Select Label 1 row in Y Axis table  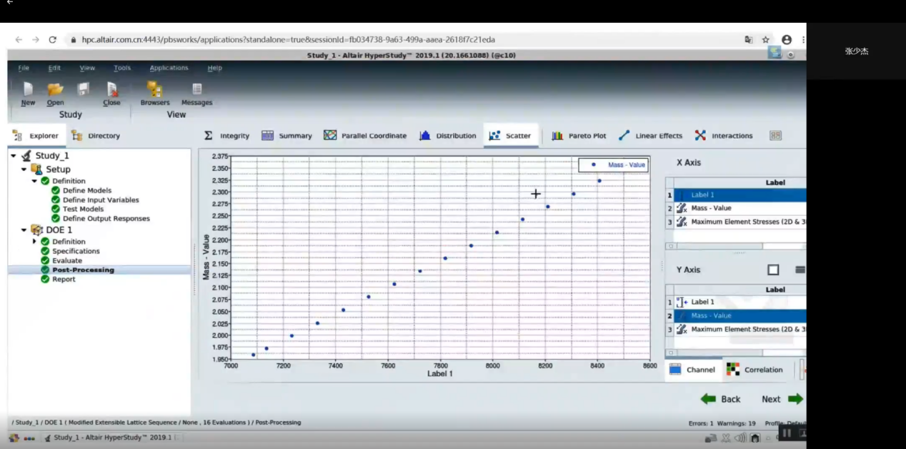point(740,302)
